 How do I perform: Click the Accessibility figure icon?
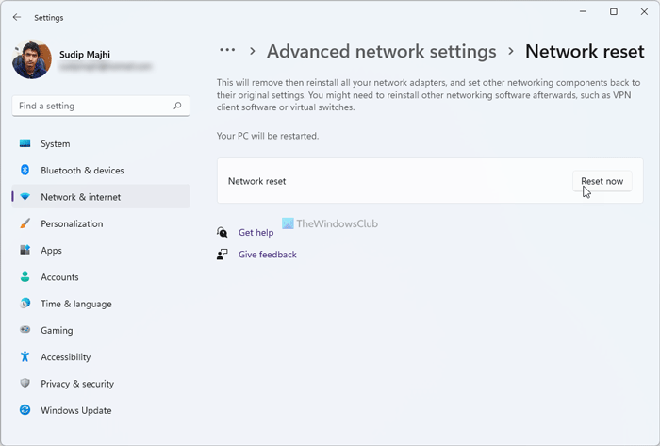(x=25, y=357)
